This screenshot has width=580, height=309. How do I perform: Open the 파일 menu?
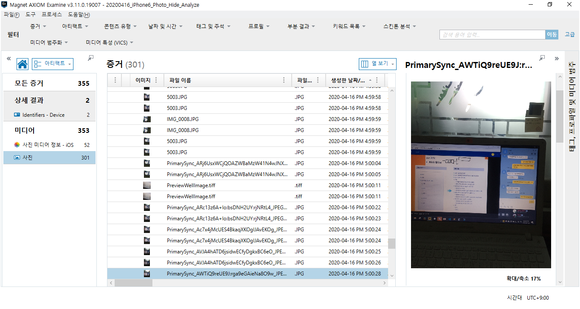(x=11, y=14)
